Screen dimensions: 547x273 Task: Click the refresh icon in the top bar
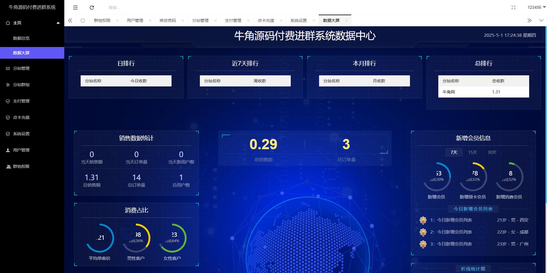point(92,8)
